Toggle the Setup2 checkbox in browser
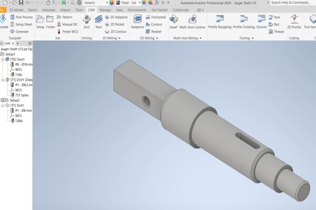Image resolution: width=316 pixels, height=210 pixels. click(3, 100)
